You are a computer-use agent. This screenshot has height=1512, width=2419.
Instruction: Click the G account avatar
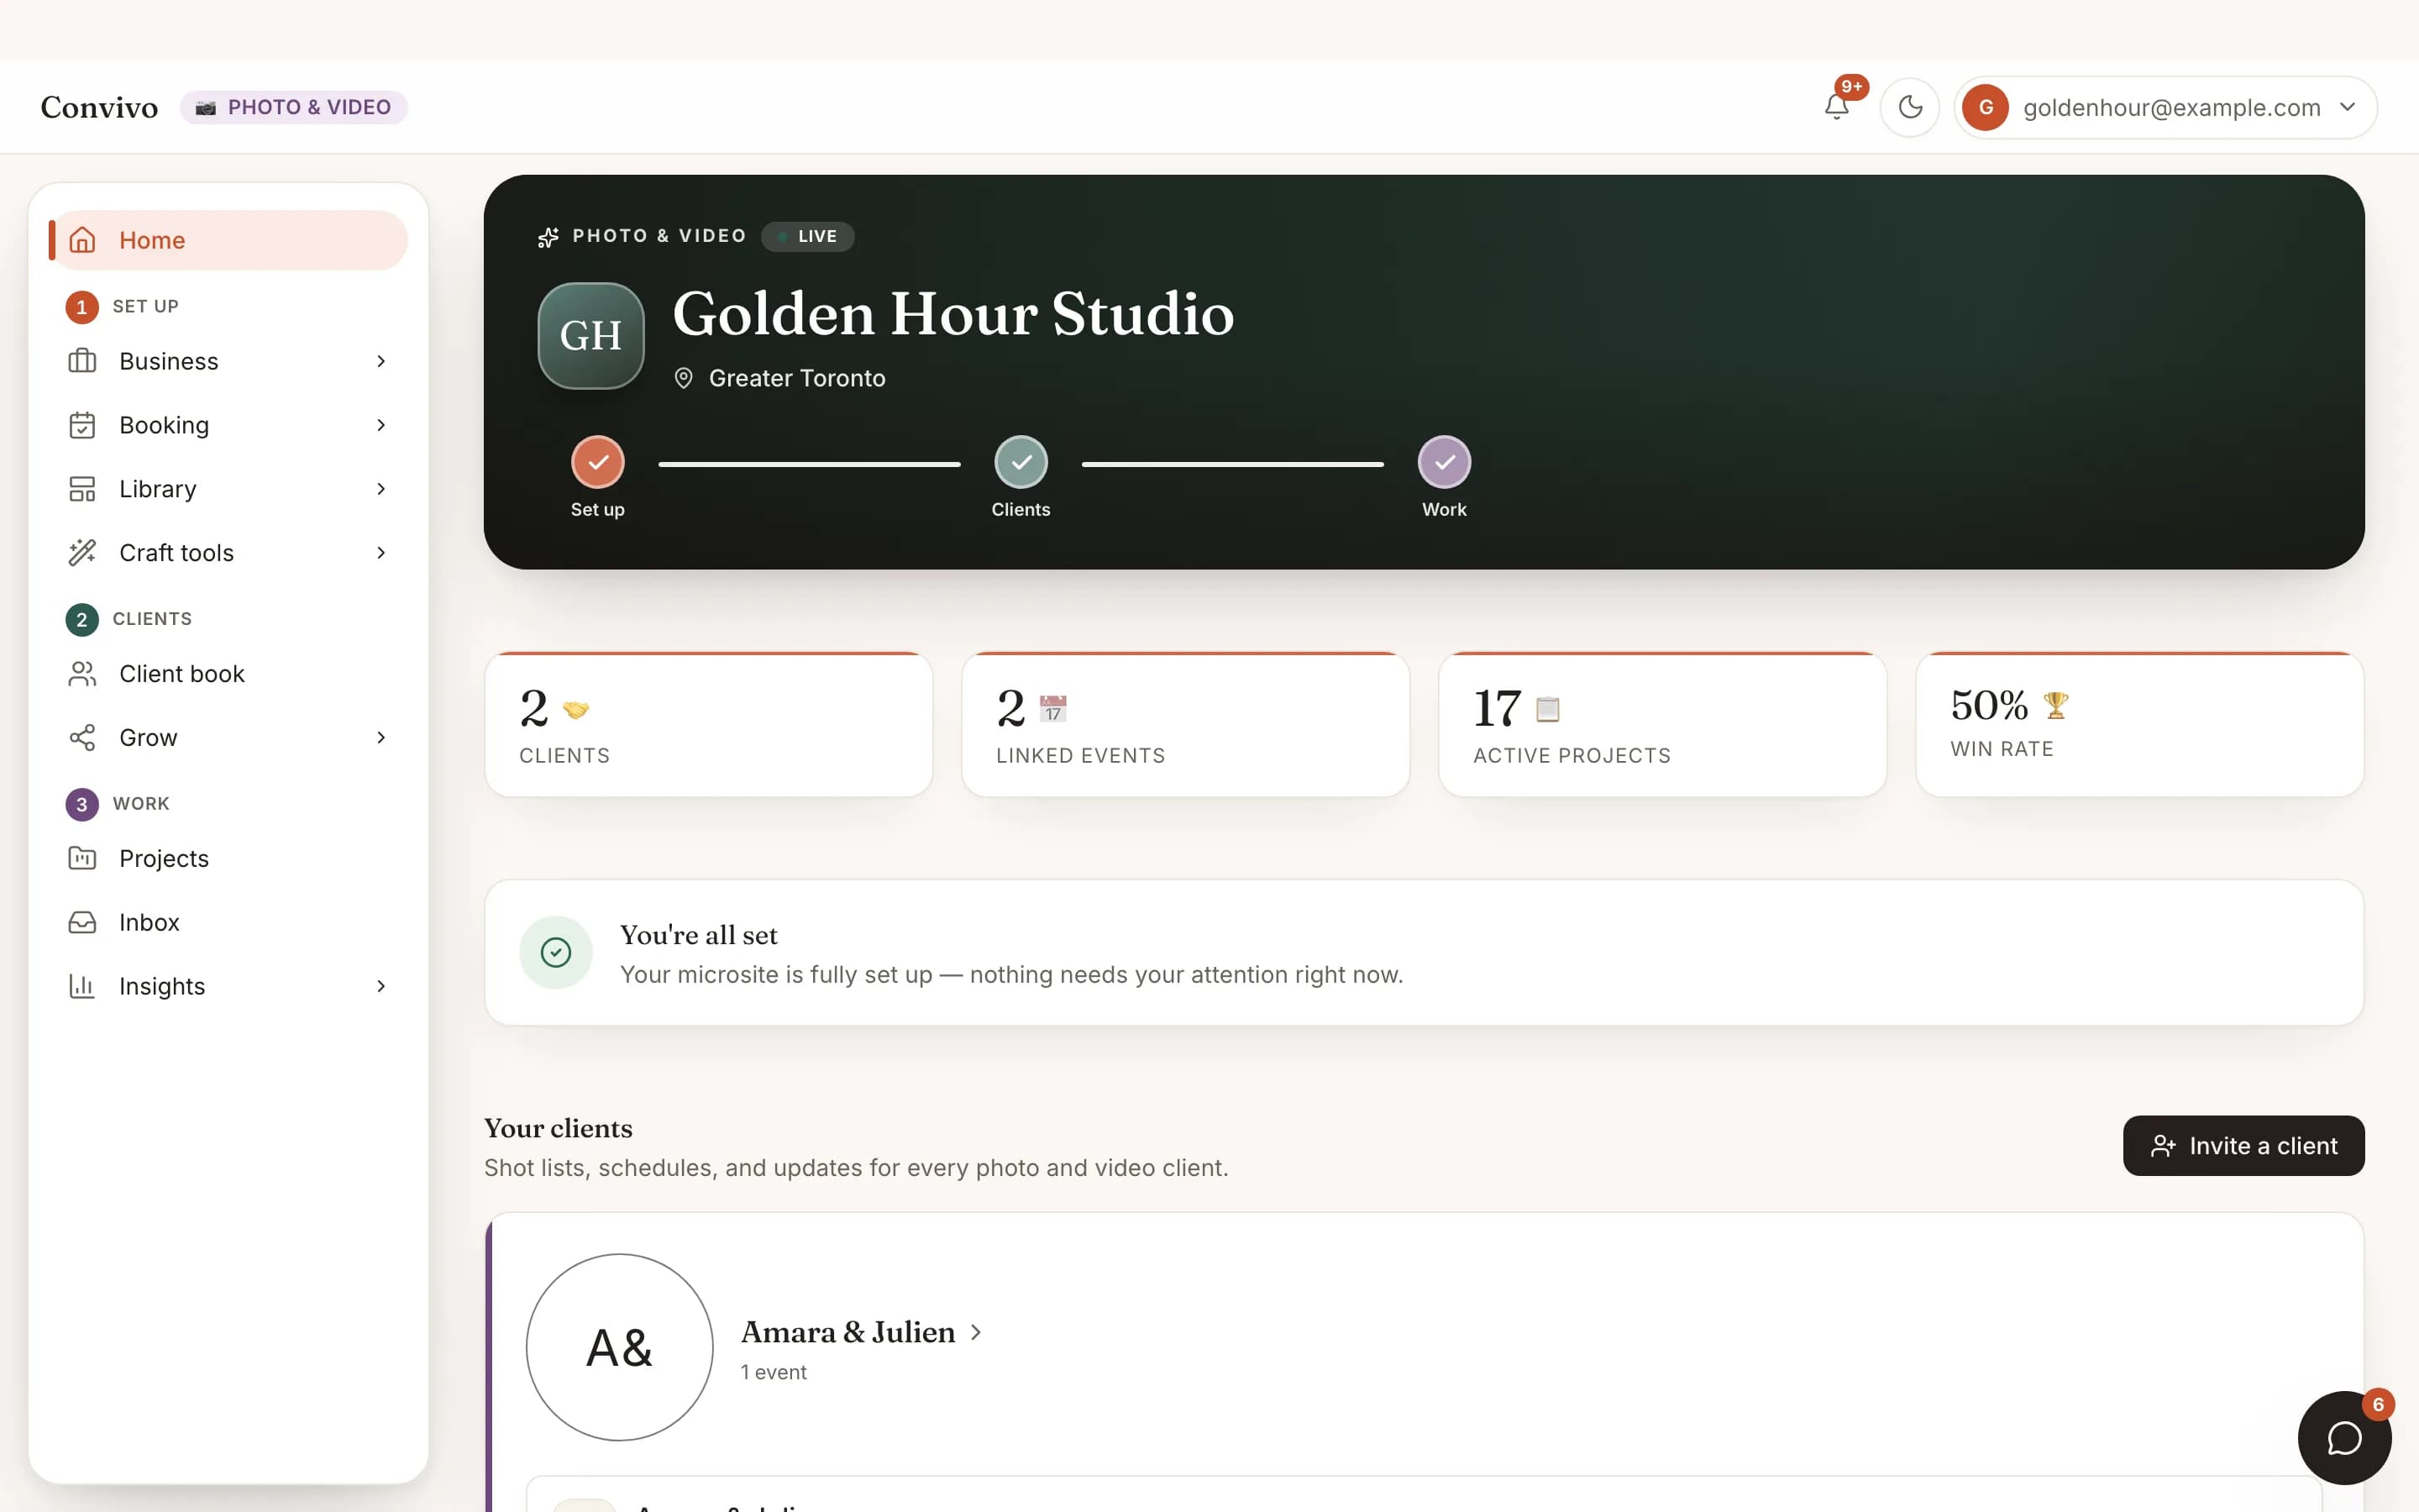[x=1986, y=107]
